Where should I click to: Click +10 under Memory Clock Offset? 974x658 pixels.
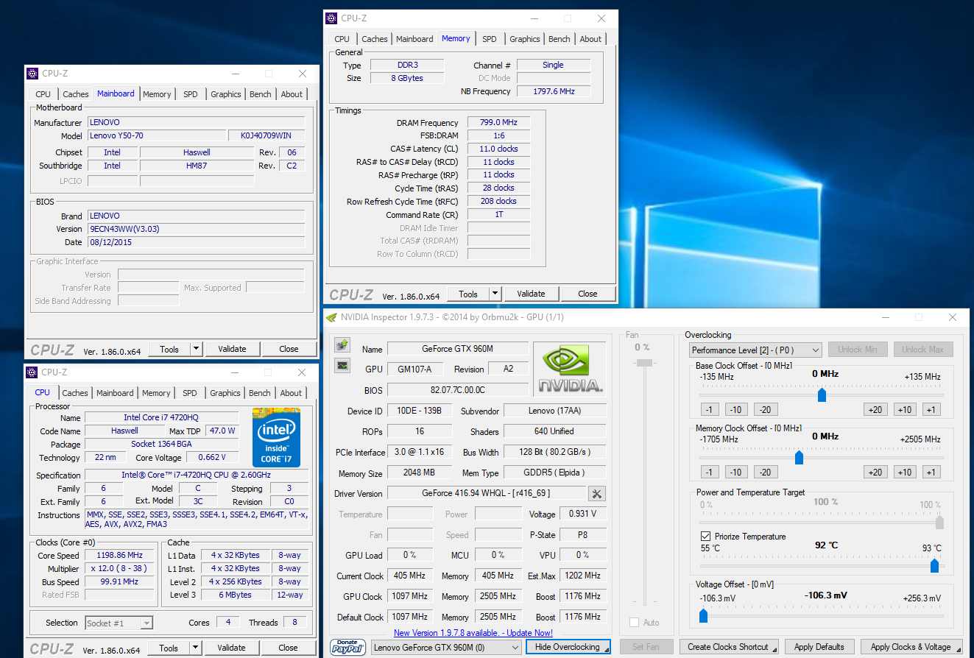click(905, 473)
